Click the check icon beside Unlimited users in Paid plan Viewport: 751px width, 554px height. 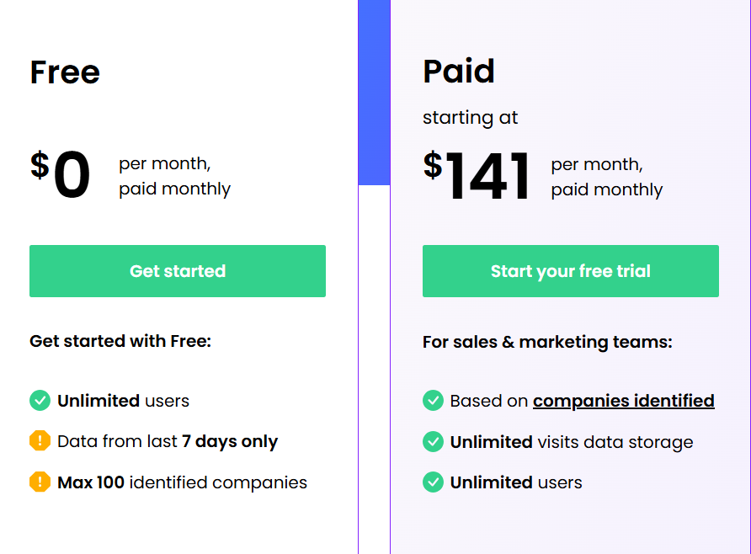click(434, 482)
